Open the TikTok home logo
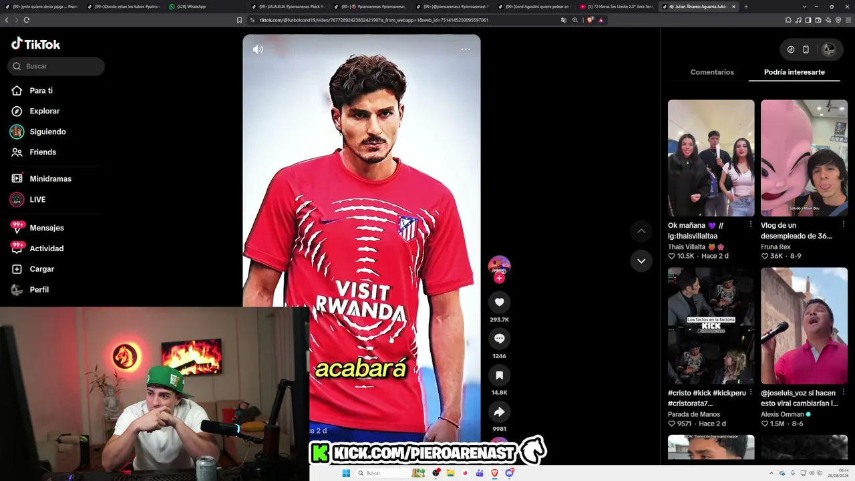Viewport: 855px width, 481px height. pos(36,44)
